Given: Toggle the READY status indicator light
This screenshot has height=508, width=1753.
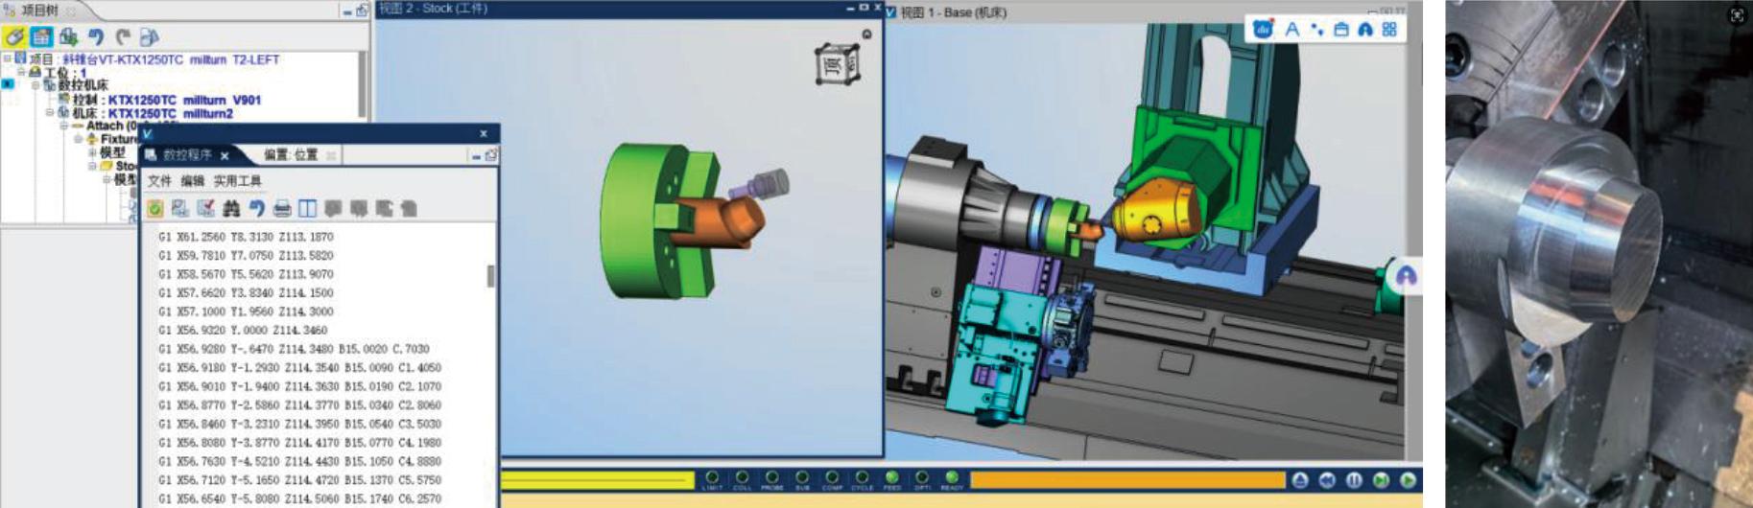Looking at the screenshot, I should click(952, 477).
